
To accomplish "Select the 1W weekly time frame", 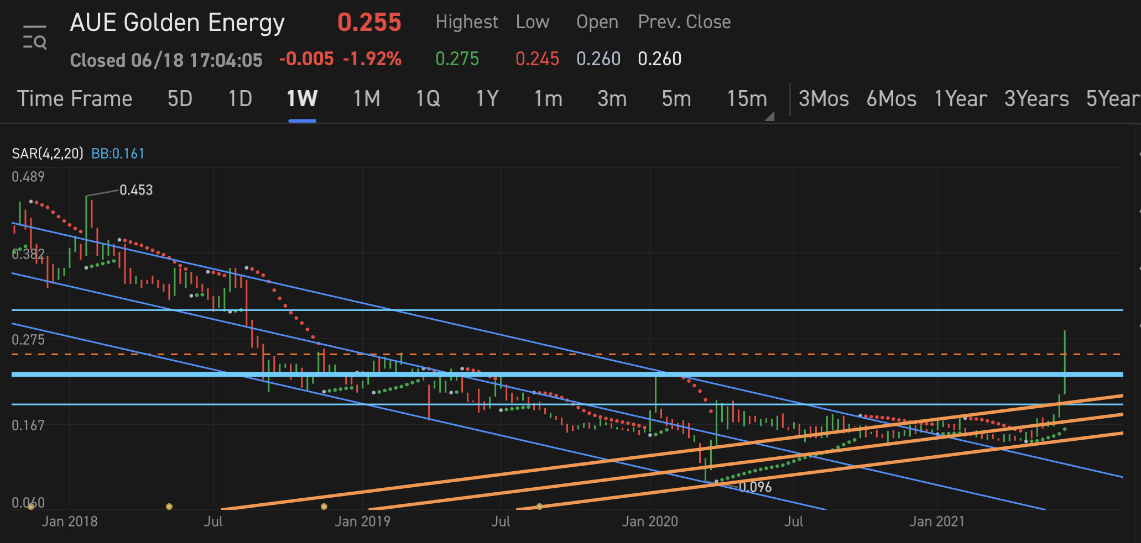I will pyautogui.click(x=302, y=99).
